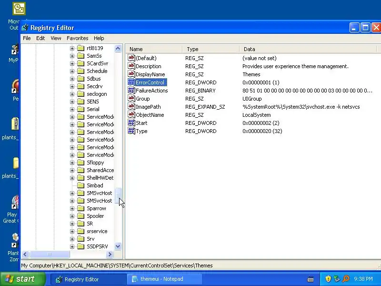
Task: Click the tree scrollbar up arrow
Action: (118, 49)
